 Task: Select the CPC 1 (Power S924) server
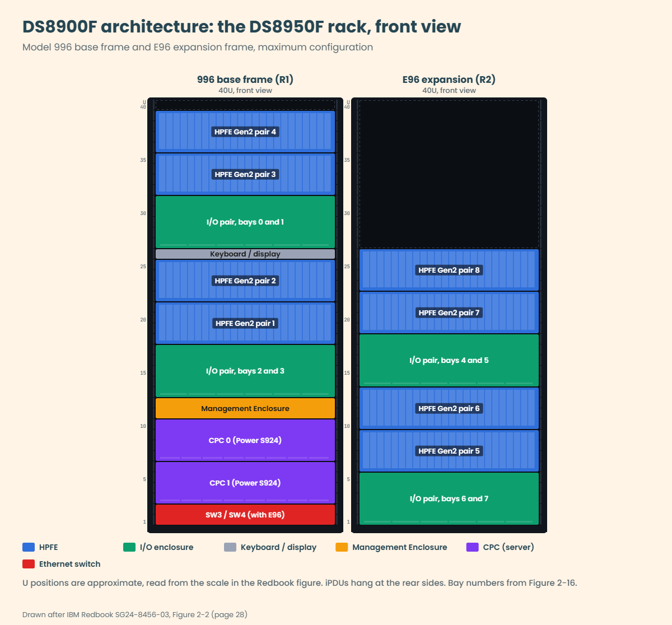tap(245, 483)
